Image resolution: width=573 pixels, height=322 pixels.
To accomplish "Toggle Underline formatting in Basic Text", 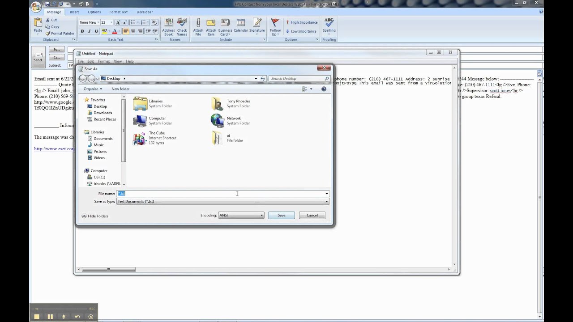I will tap(96, 31).
